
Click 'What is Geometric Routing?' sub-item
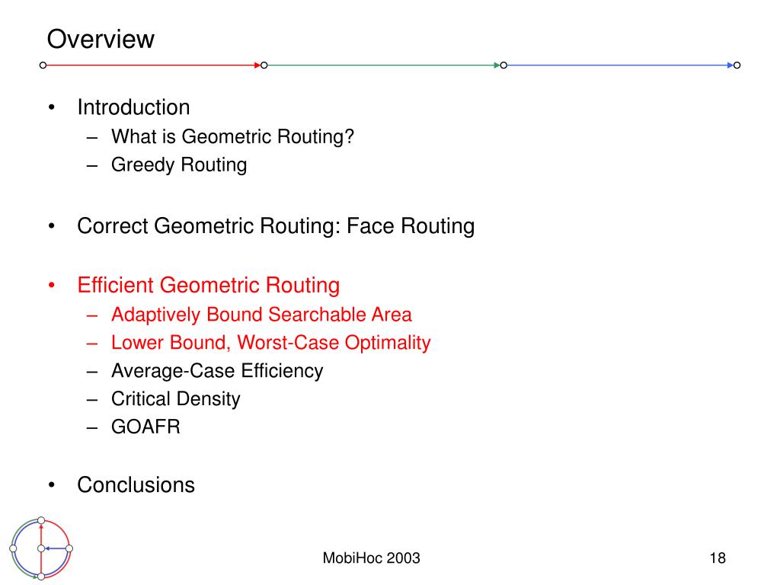(232, 136)
